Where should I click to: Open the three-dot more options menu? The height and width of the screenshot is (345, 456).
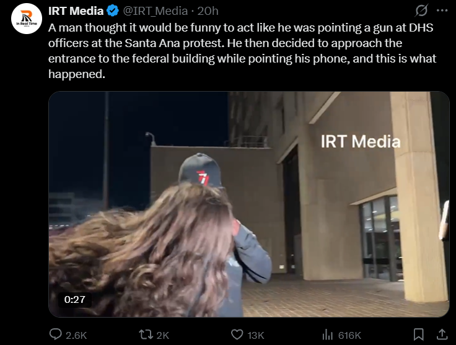(442, 11)
